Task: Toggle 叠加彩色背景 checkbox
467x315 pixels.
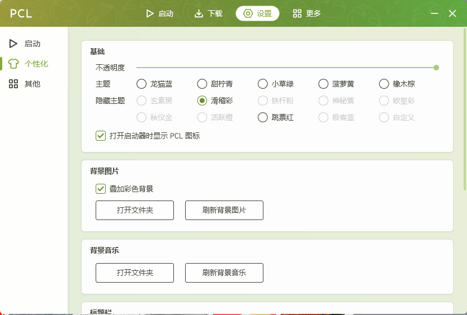Action: (101, 189)
